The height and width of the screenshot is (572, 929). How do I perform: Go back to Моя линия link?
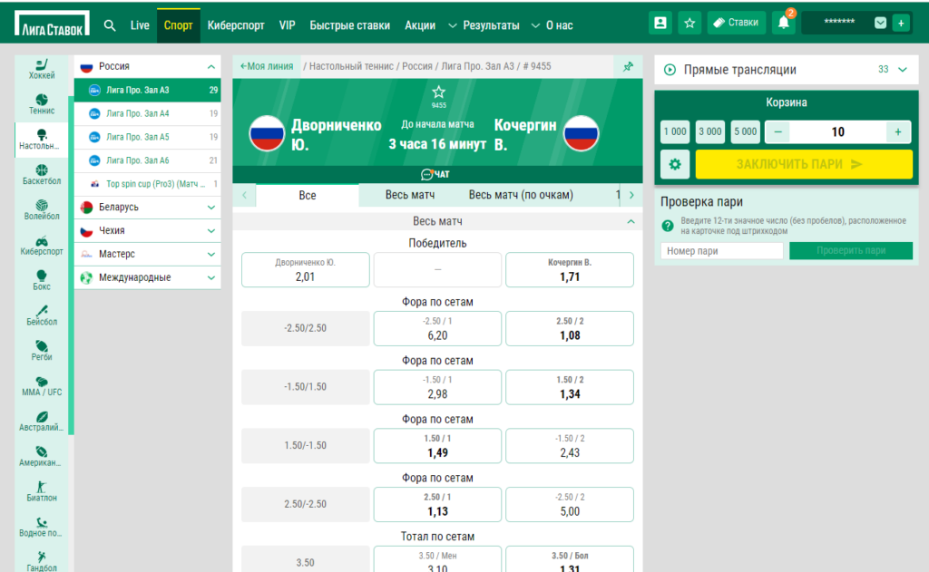(267, 66)
